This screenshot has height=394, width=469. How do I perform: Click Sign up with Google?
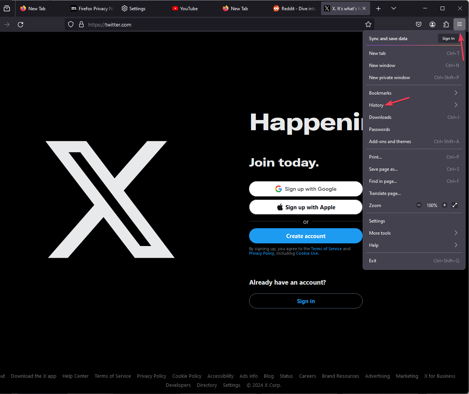[306, 189]
